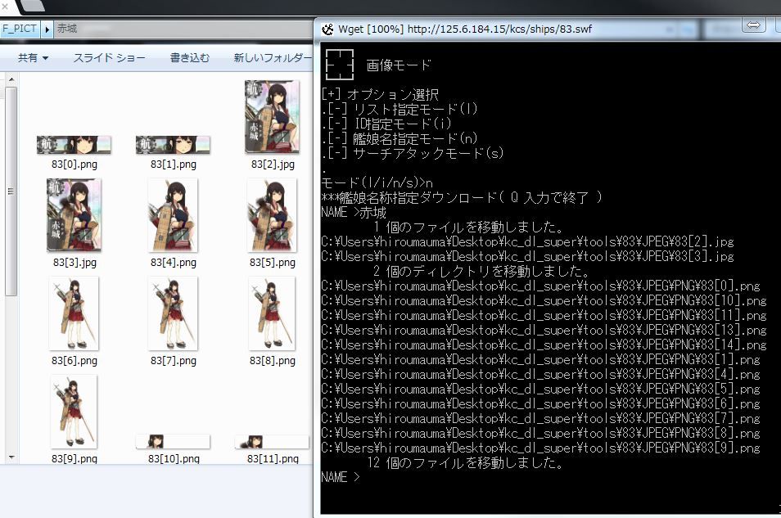Click the ID指定モード(i) line

(386, 124)
